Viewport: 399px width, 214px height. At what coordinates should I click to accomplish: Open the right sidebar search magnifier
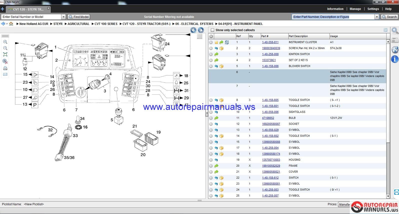395,31
